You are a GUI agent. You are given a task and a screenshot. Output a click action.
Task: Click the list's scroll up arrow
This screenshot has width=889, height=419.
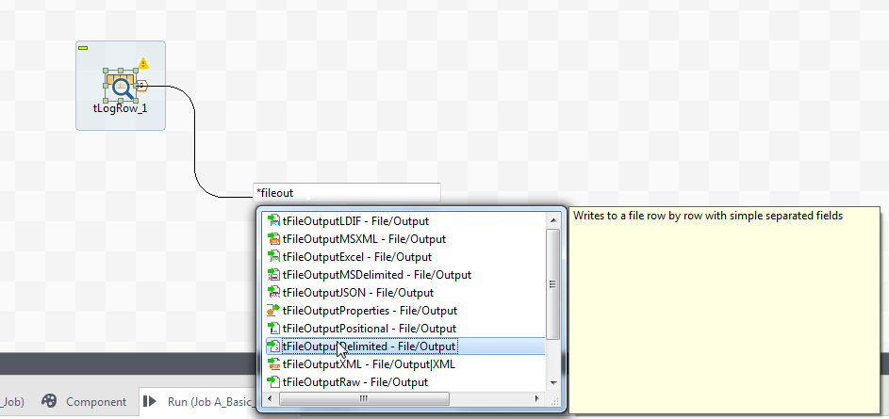pos(552,219)
